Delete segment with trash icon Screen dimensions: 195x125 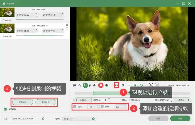click(x=123, y=85)
